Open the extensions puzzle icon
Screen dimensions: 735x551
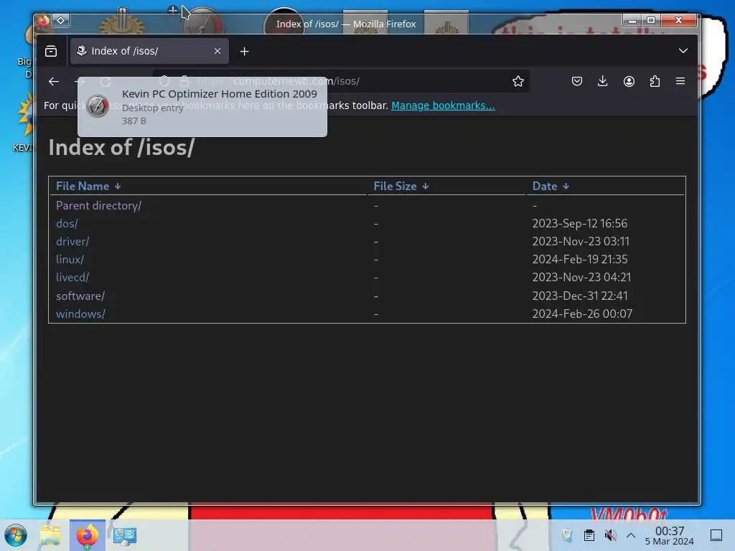[655, 81]
